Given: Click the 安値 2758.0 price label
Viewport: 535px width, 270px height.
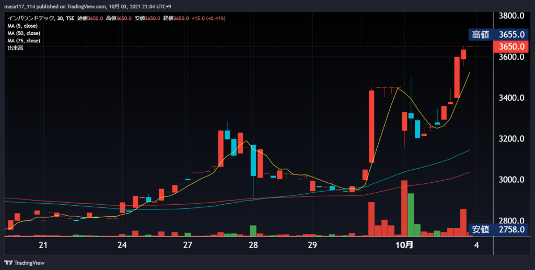Looking at the screenshot, I should click(x=498, y=229).
